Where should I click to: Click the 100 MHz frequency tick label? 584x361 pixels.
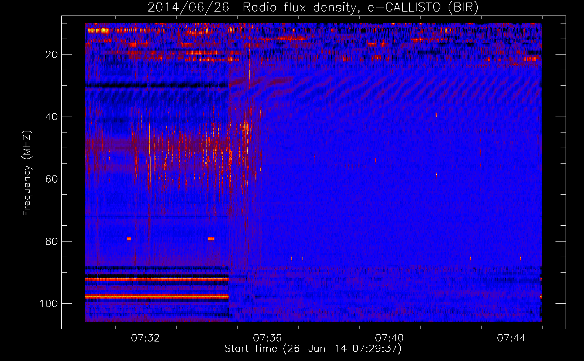coord(49,304)
